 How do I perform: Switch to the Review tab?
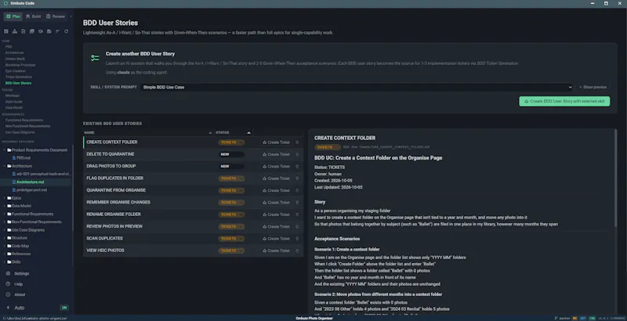coord(55,16)
